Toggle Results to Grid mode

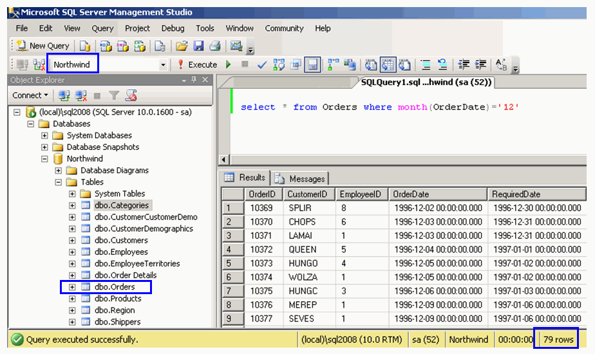coord(388,64)
